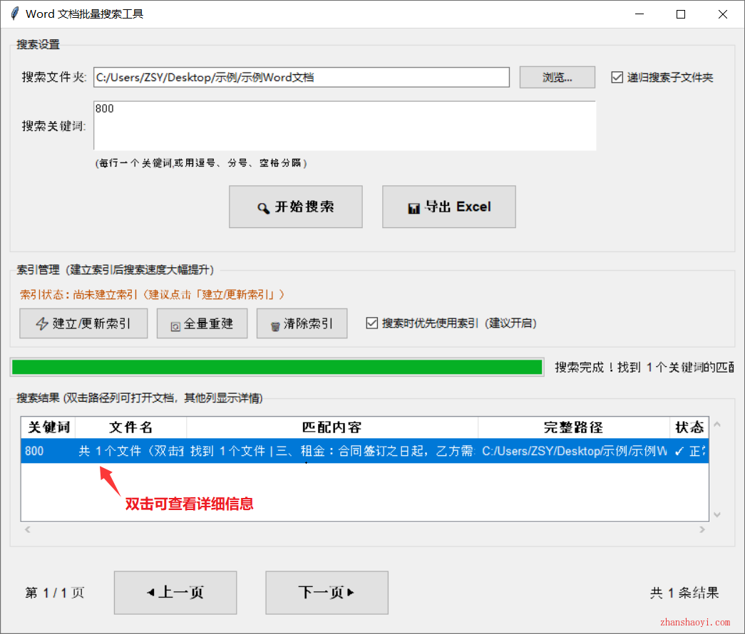This screenshot has width=745, height=634.
Task: Export search results to Excel
Action: 448,207
